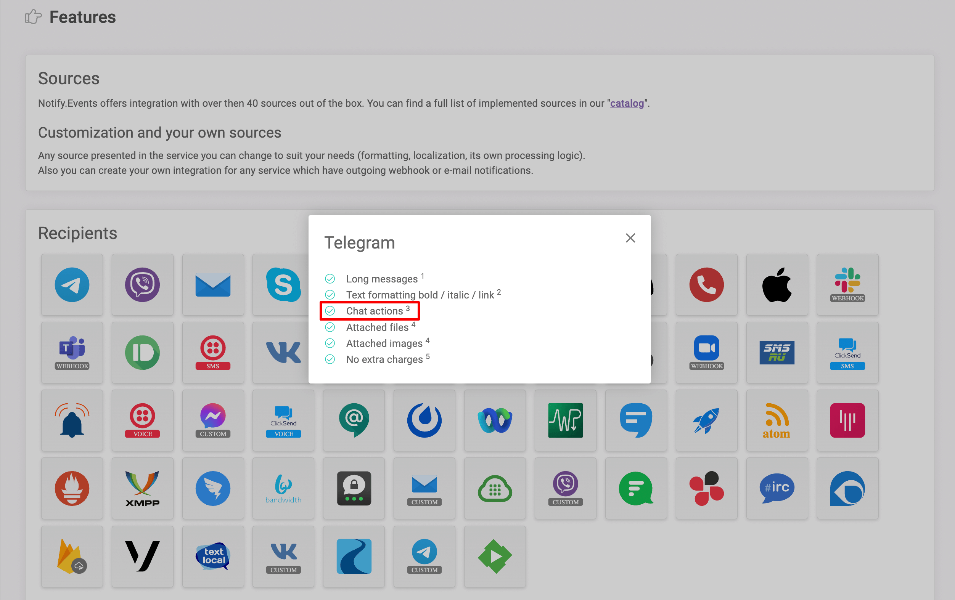Image resolution: width=955 pixels, height=600 pixels.
Task: Click 'Customization and your own sources' heading
Action: (159, 132)
